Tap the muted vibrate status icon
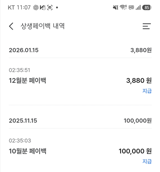 coord(116,7)
